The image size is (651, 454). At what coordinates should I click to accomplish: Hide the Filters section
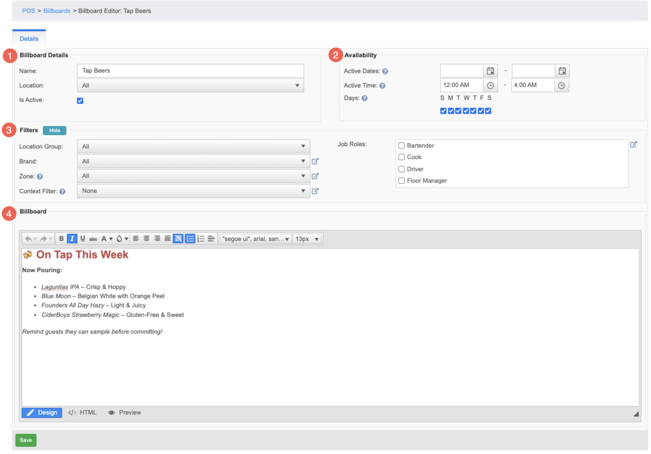pyautogui.click(x=55, y=131)
